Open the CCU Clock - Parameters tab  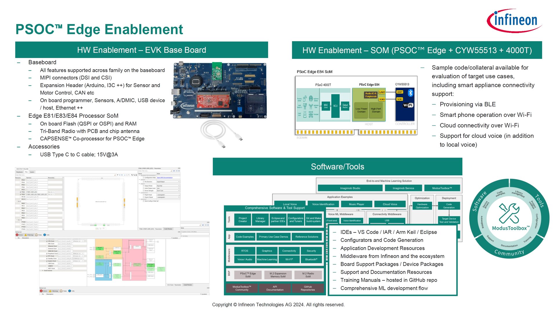pos(174,285)
